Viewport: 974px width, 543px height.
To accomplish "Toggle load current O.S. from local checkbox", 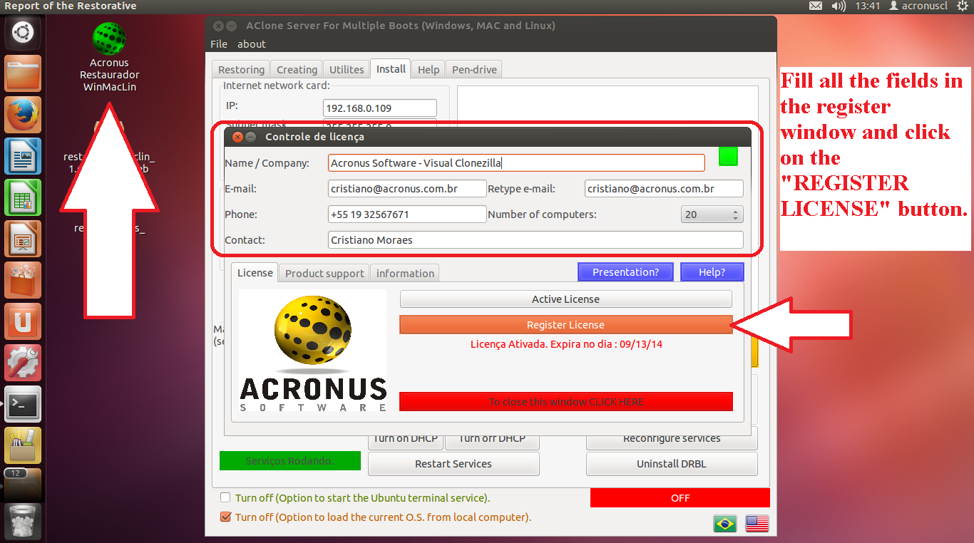I will point(225,517).
